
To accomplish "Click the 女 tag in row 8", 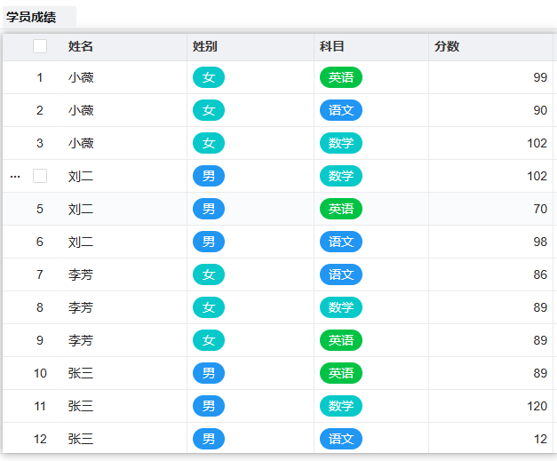I will 209,308.
